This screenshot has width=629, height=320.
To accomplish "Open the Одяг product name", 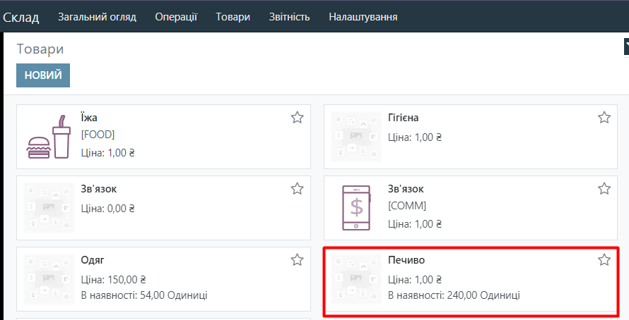I will coord(93,260).
